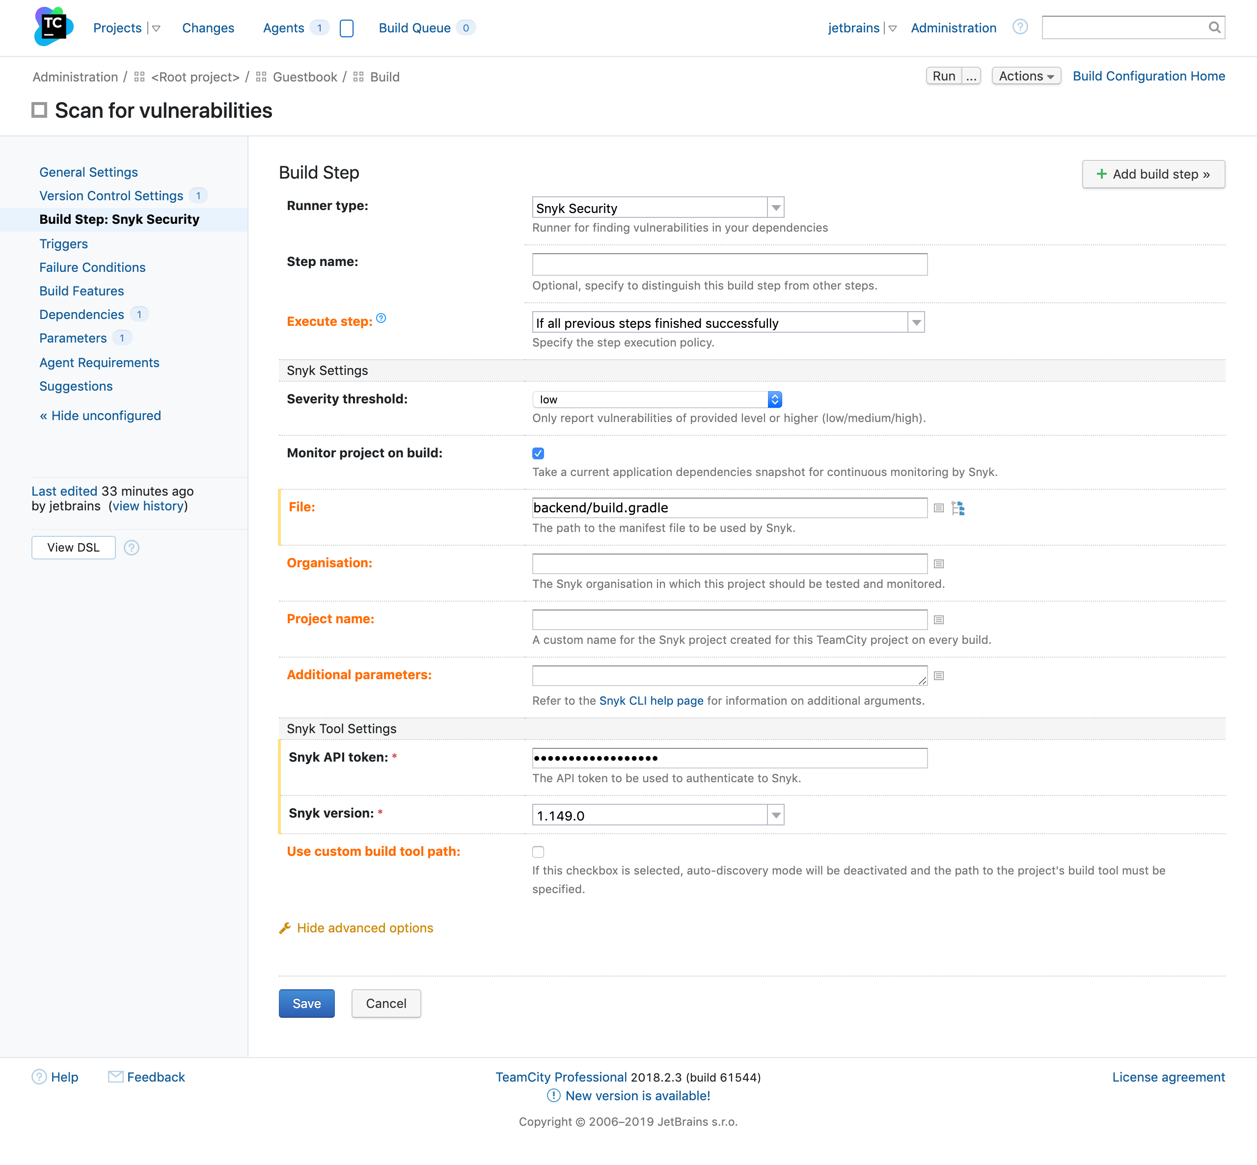Open Build Configuration Home link
Screen dimensions: 1257x1165
coord(1148,76)
